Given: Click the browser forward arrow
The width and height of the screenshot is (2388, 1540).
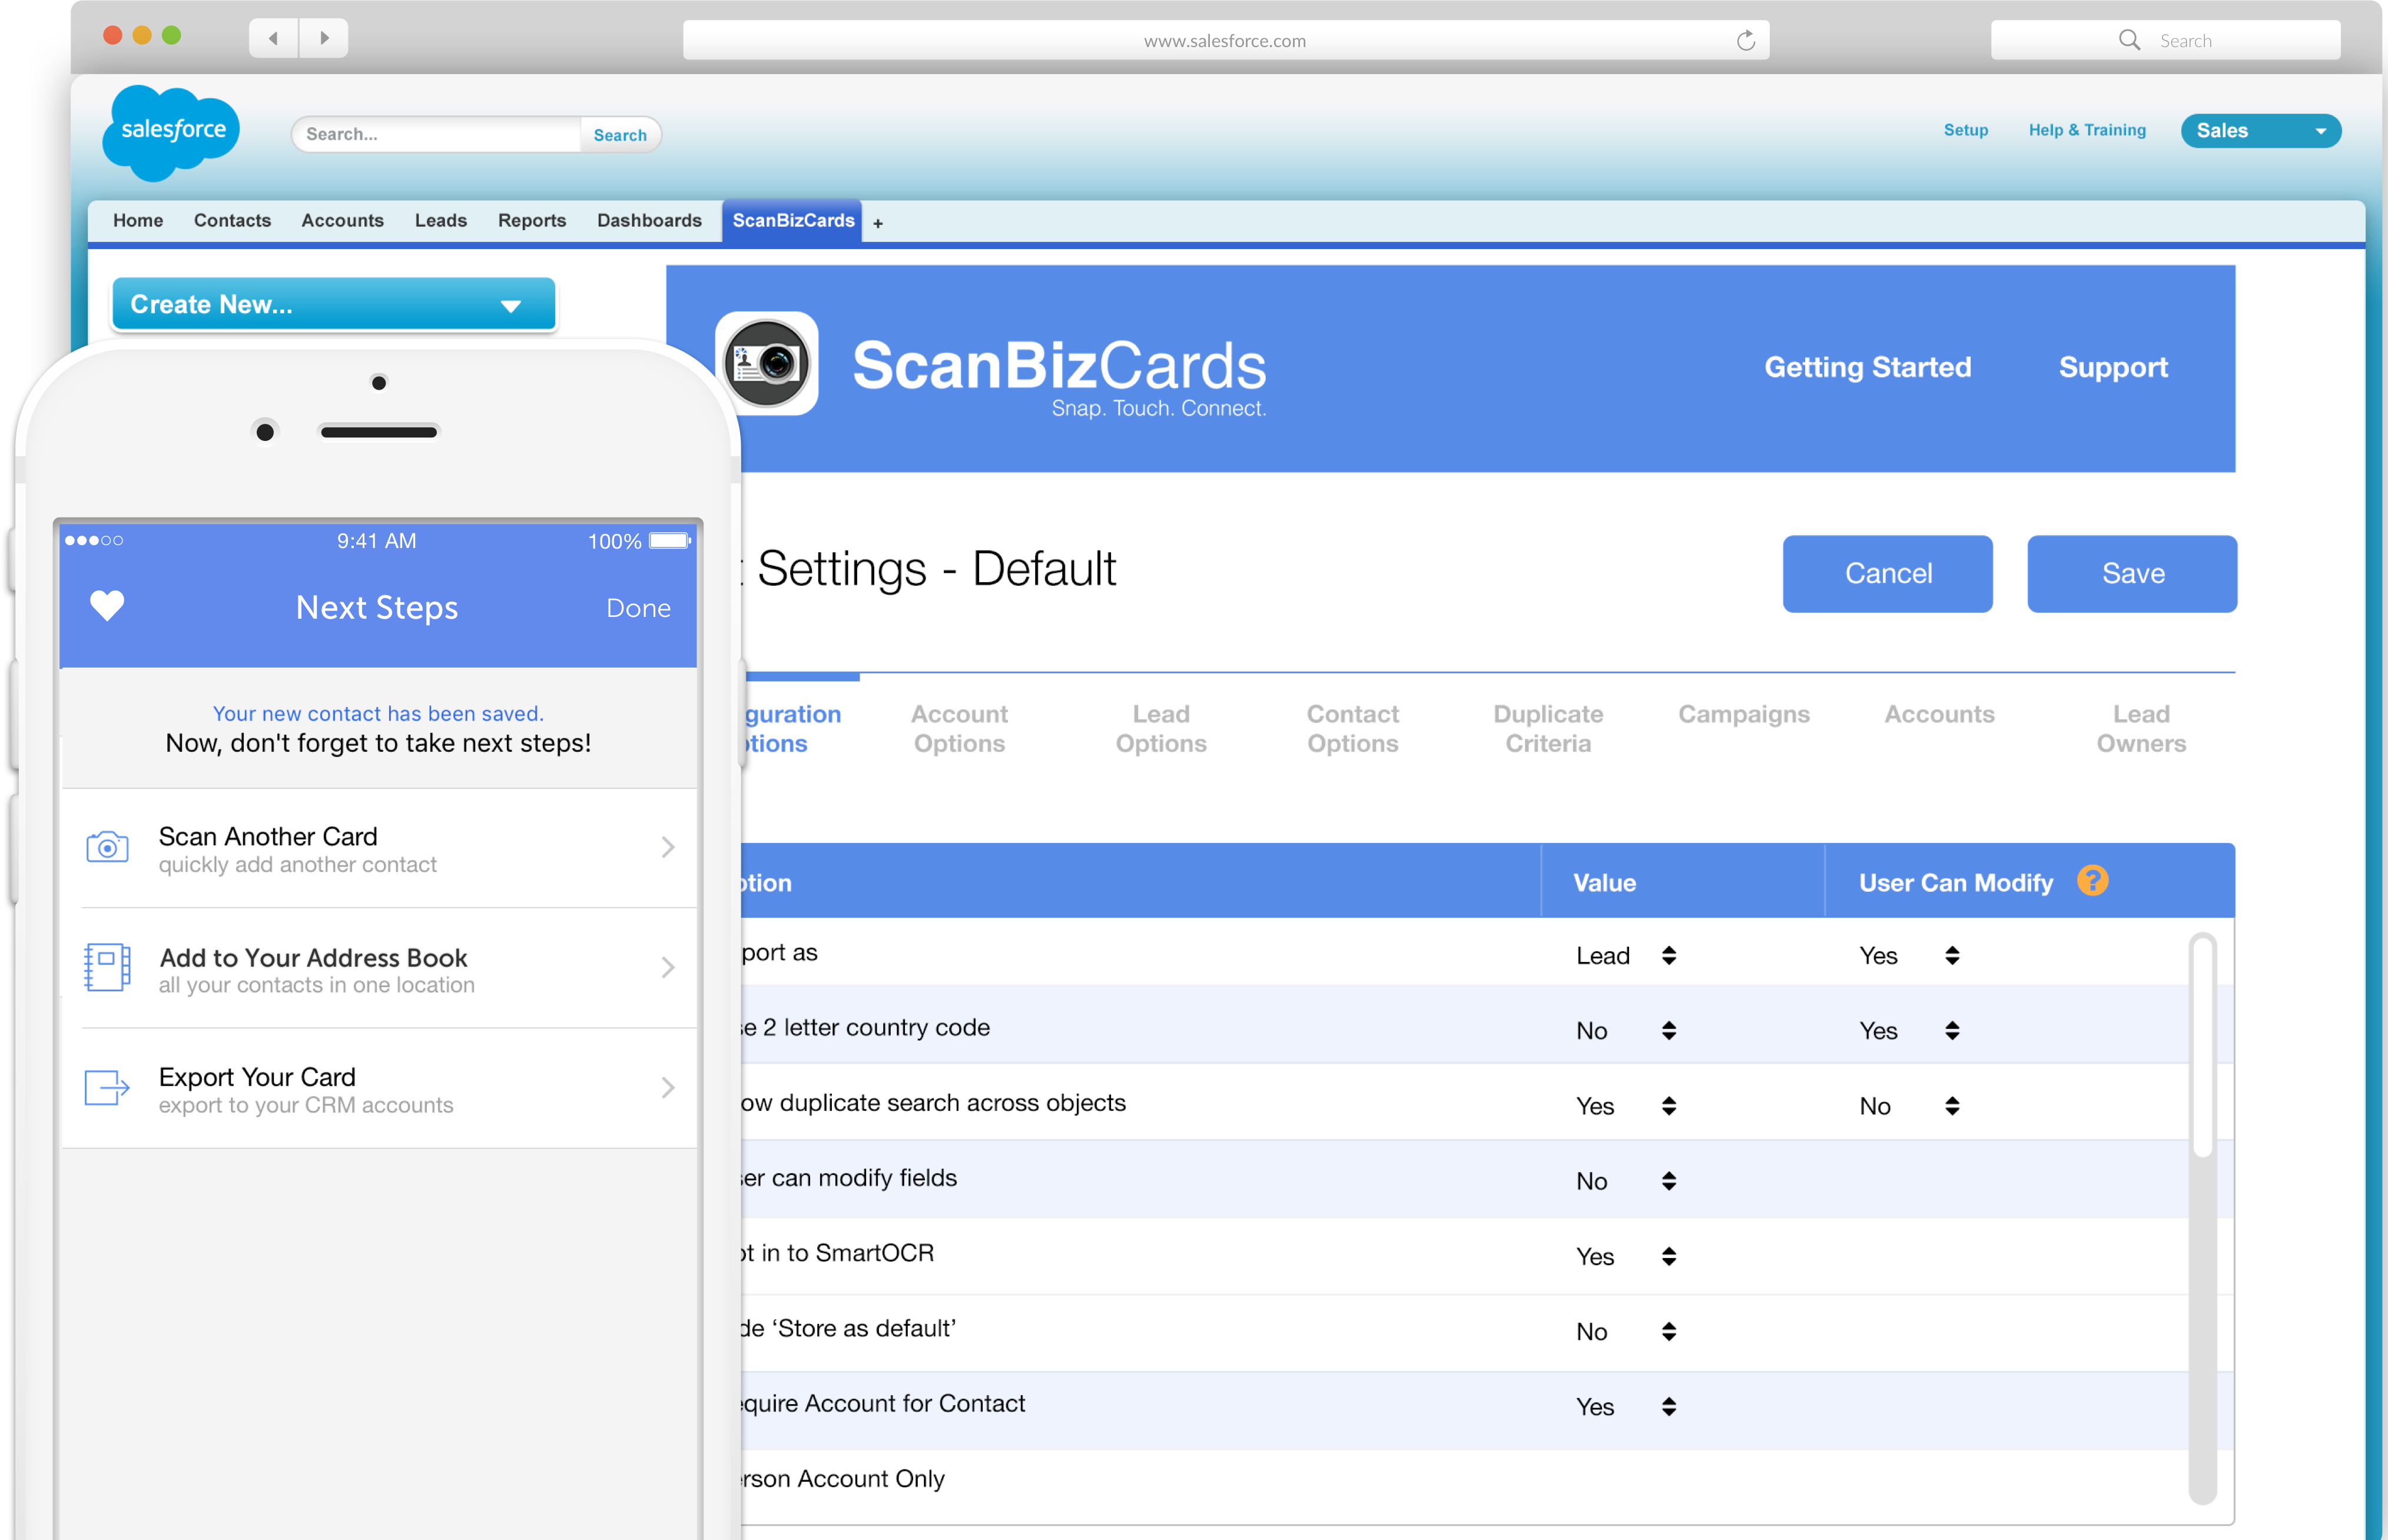Looking at the screenshot, I should [324, 39].
